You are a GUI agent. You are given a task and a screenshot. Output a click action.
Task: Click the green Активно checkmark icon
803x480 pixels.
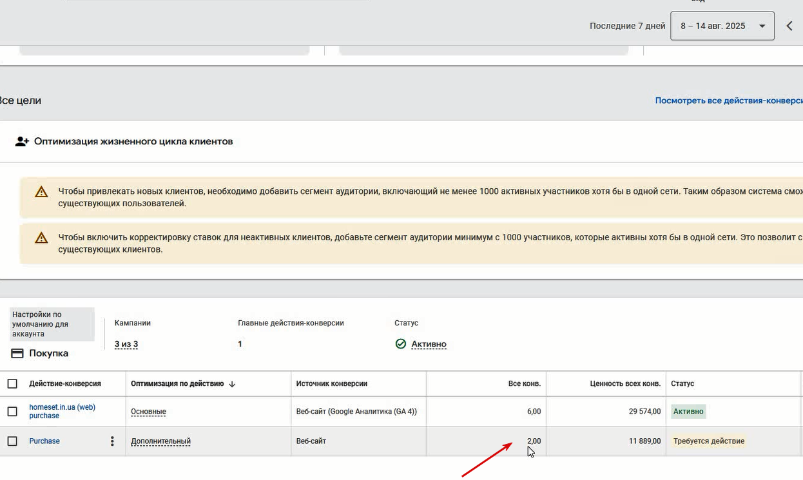[401, 344]
